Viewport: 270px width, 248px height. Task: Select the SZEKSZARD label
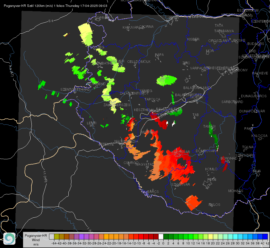click(245, 155)
